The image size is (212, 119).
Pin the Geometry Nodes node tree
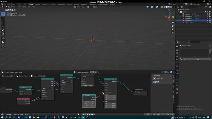coord(99,72)
